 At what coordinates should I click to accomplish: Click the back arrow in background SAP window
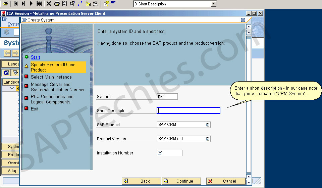(7, 53)
